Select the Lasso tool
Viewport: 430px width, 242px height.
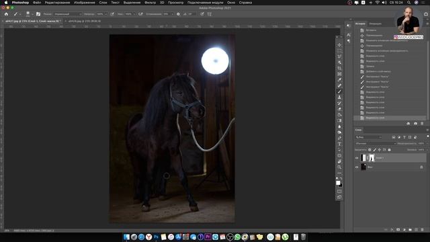339,56
